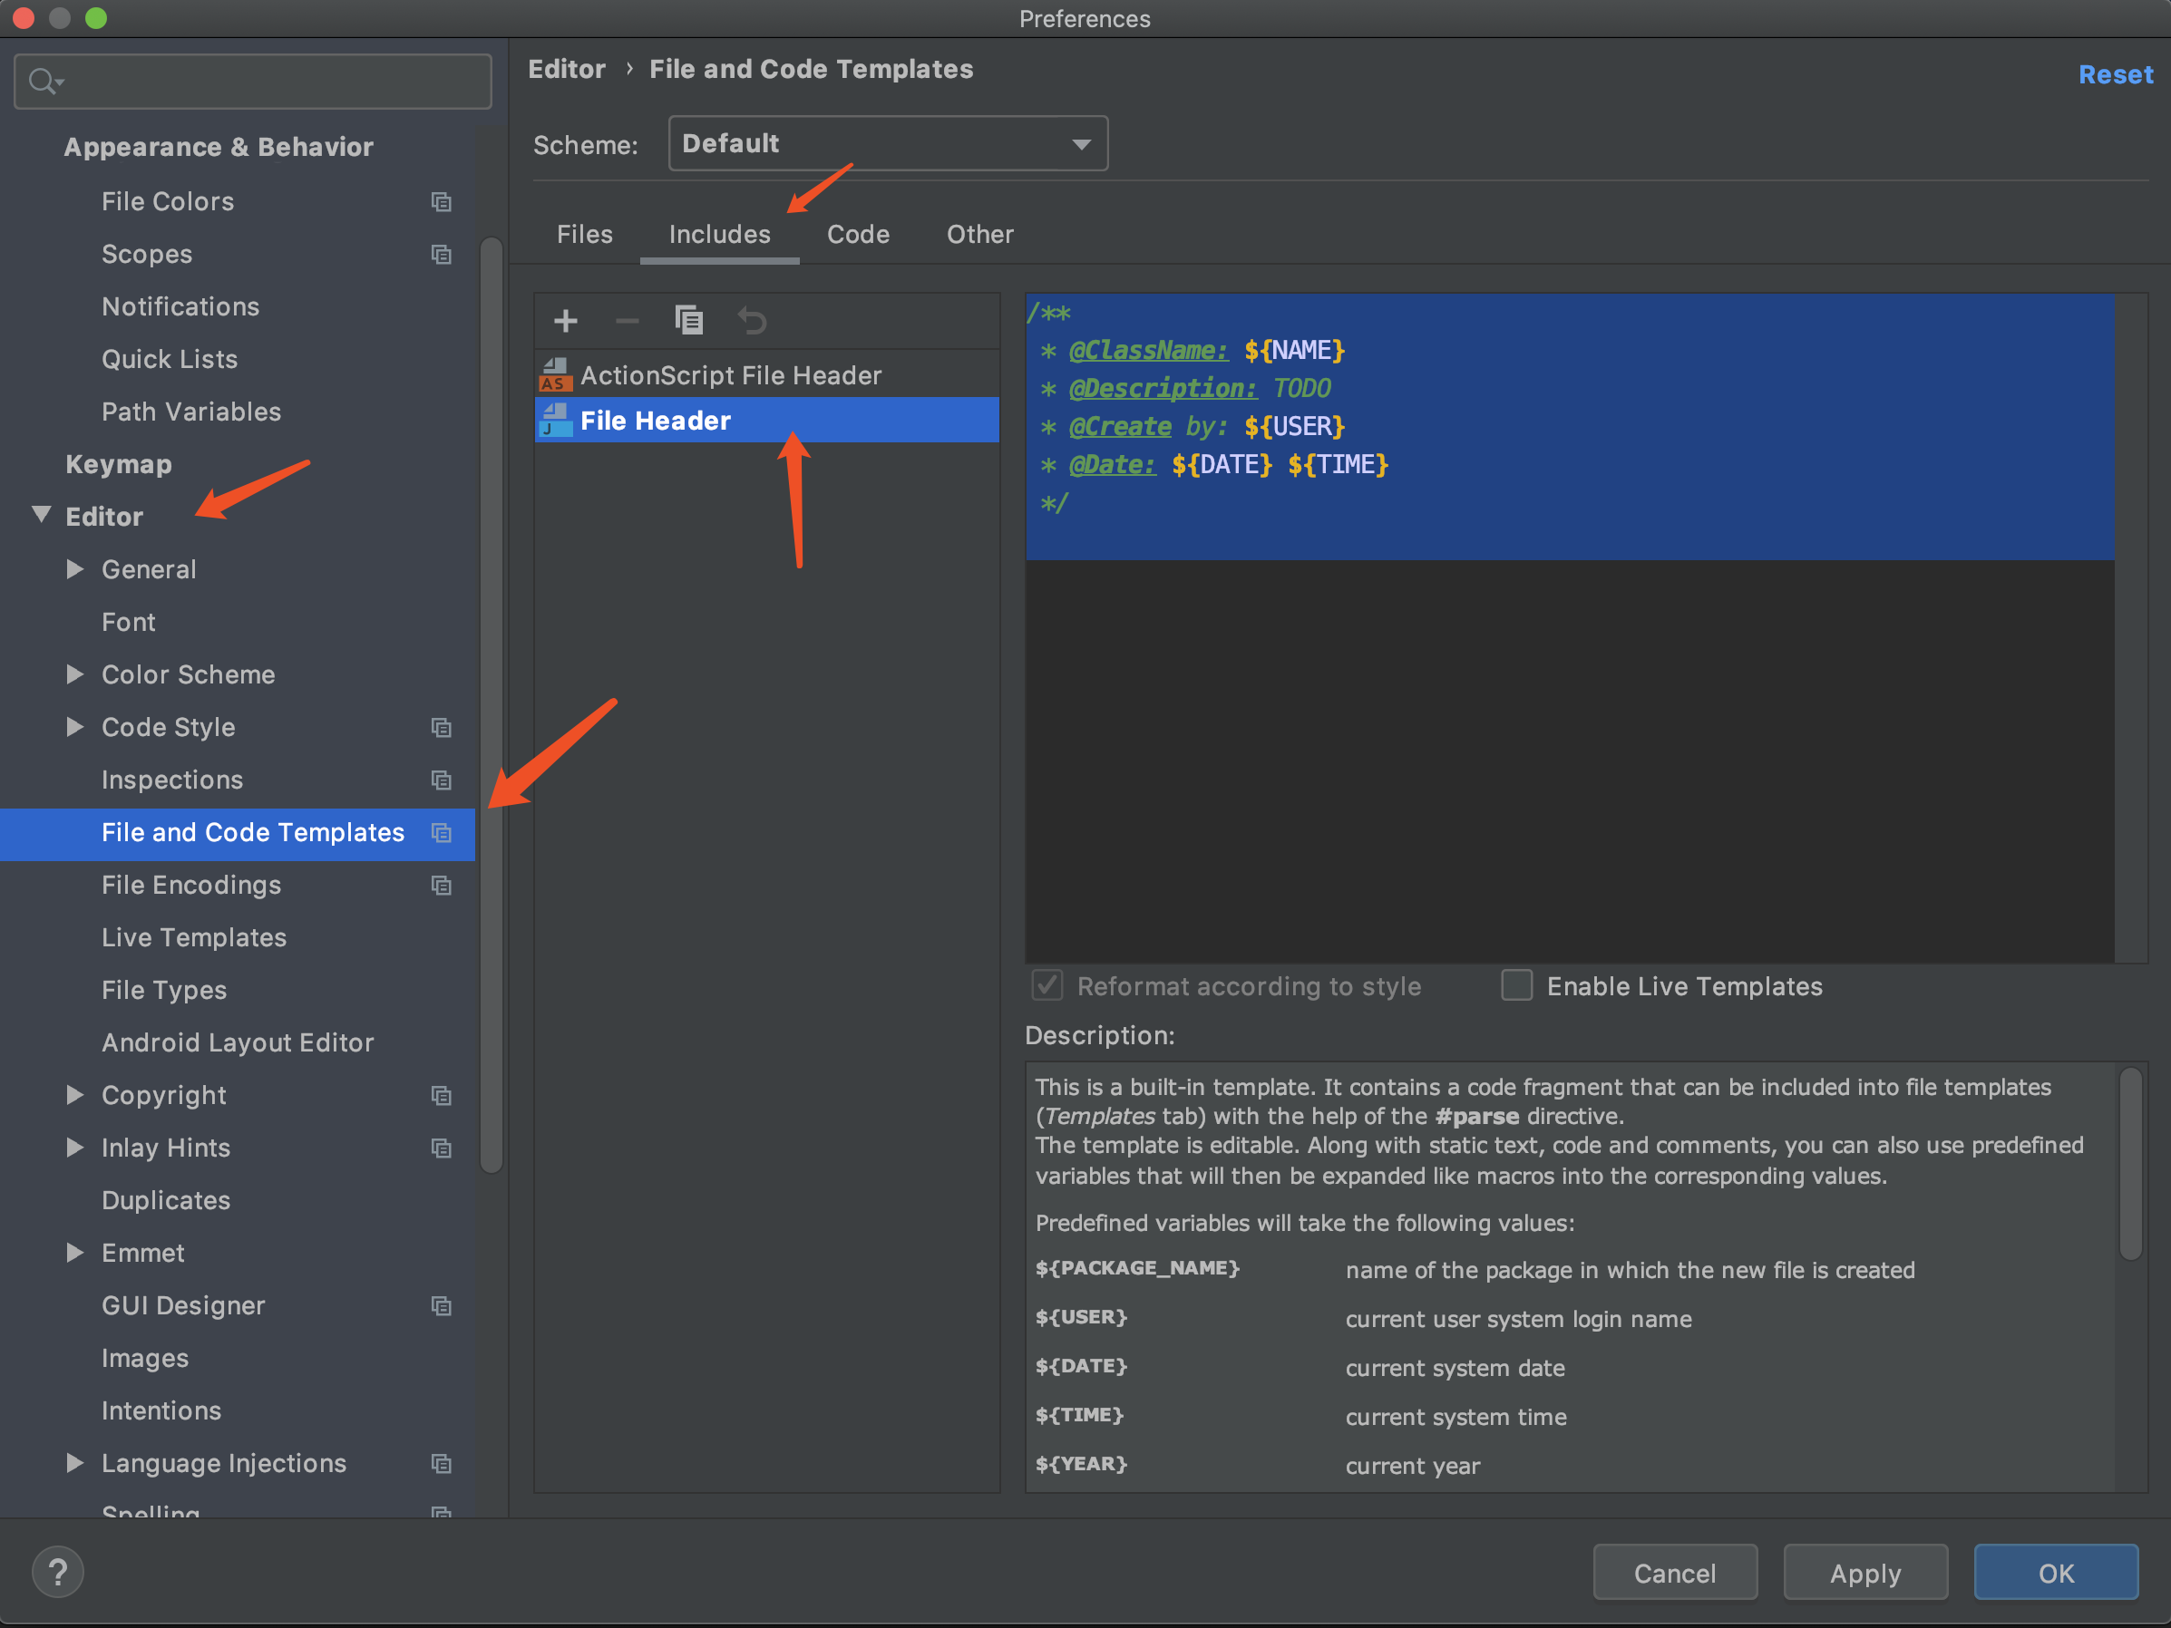Click the project-level icon next to GUI Designer
This screenshot has height=1628, width=2171.
click(x=442, y=1306)
